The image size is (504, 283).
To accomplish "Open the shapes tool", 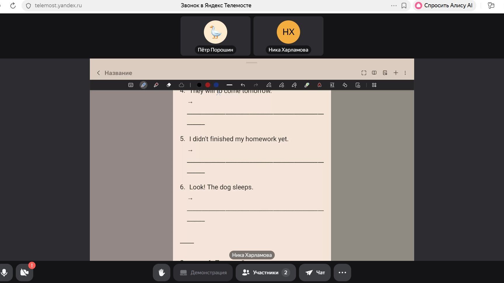I will [x=345, y=85].
